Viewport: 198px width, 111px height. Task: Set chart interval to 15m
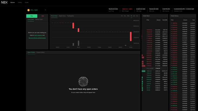click(x=128, y=16)
